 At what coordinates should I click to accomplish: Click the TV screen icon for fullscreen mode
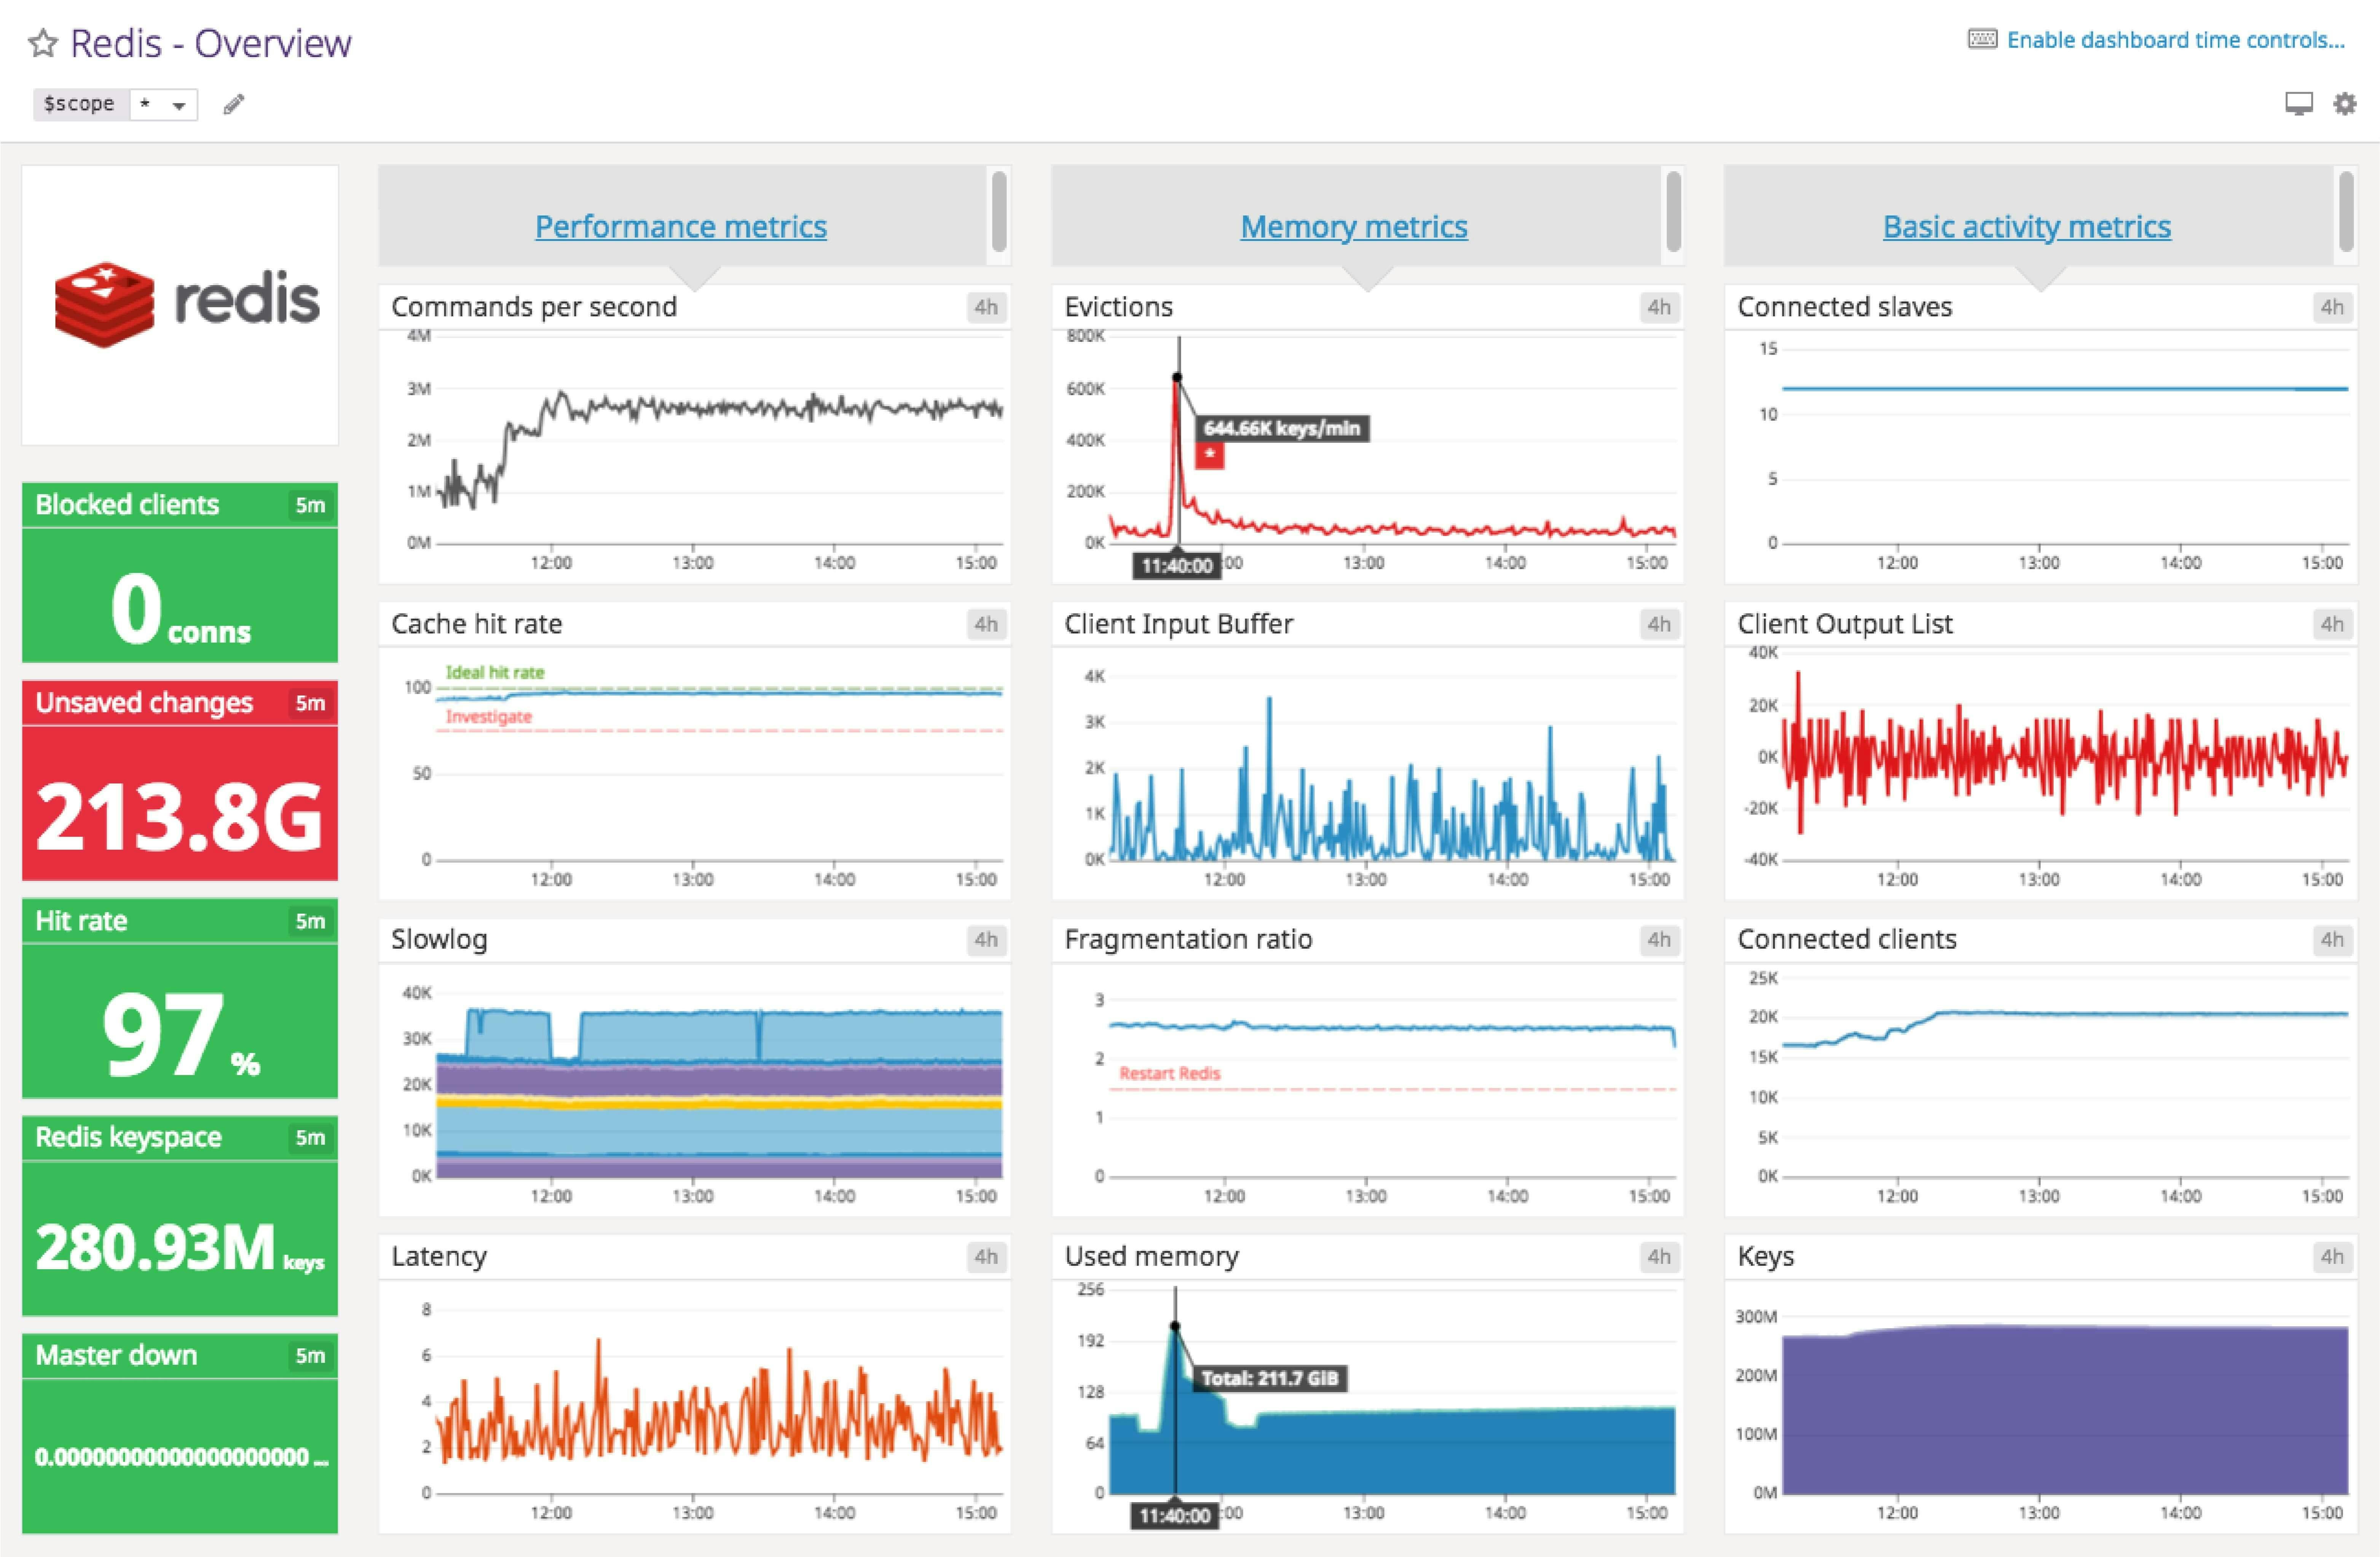[x=2299, y=103]
